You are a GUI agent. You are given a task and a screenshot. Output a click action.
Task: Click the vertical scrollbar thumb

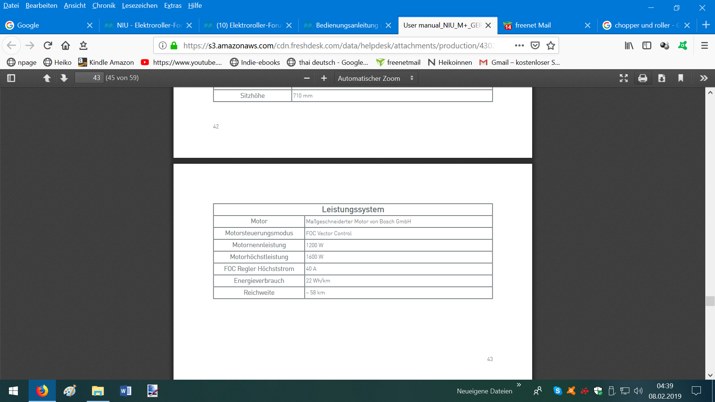(710, 301)
